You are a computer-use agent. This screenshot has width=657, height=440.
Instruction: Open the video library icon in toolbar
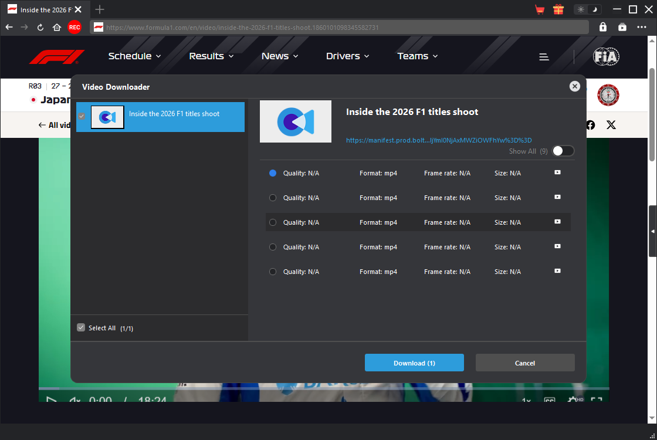tap(622, 27)
